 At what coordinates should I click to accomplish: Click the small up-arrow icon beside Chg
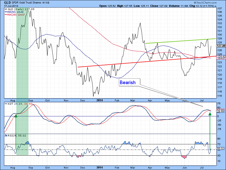(216, 6)
